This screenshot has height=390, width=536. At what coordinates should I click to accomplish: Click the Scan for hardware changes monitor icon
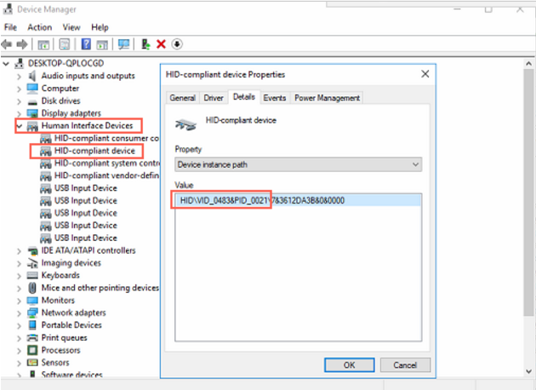tap(124, 43)
